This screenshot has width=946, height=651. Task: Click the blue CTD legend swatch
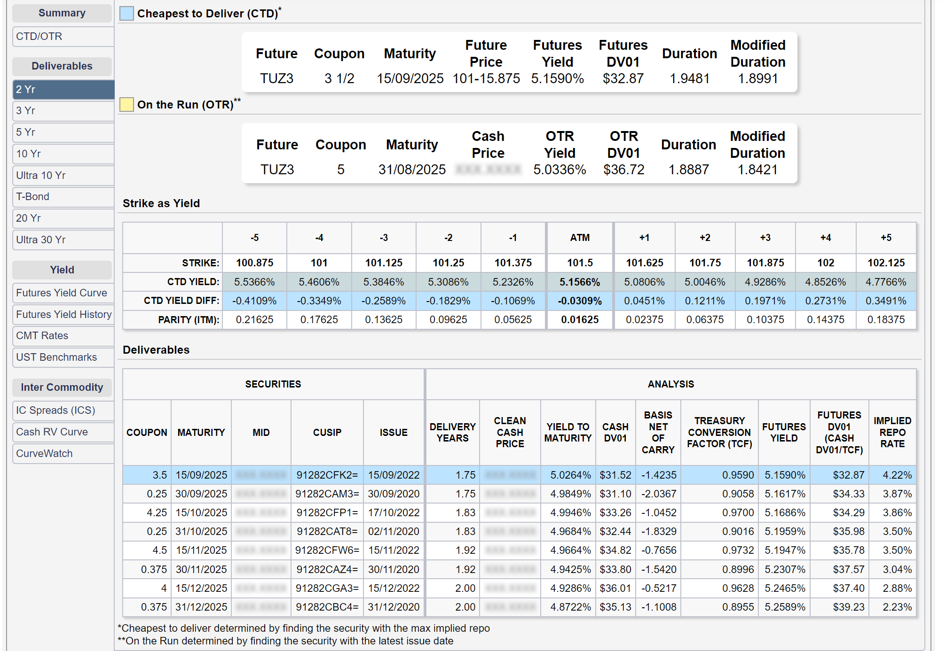[x=126, y=14]
